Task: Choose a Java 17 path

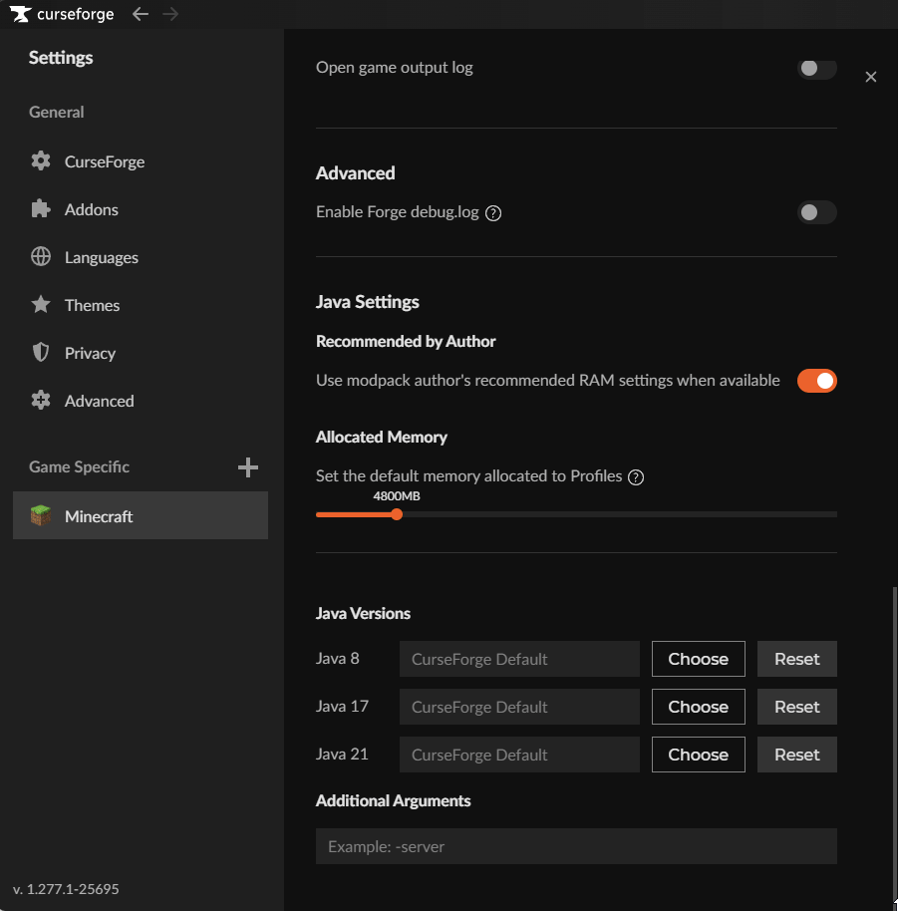Action: 699,707
